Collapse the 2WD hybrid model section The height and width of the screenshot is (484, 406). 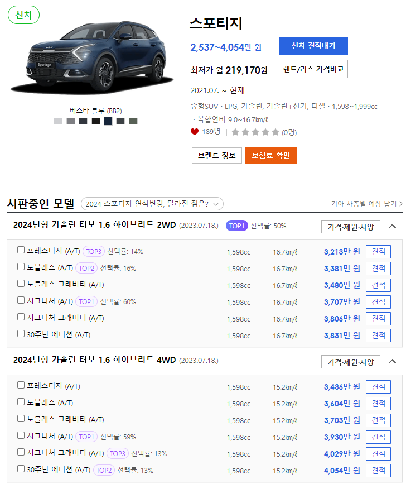(x=392, y=226)
